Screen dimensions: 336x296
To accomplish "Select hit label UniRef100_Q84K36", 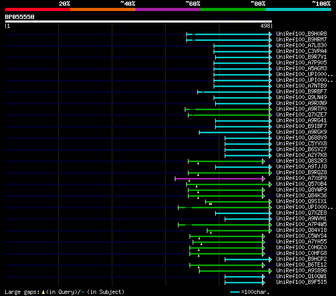I will point(301,196).
